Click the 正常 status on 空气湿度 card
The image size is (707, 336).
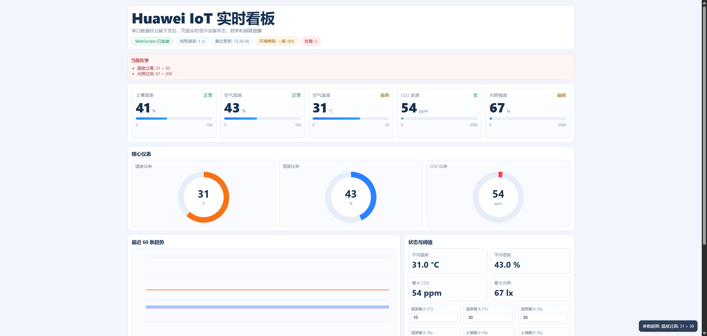click(x=296, y=95)
